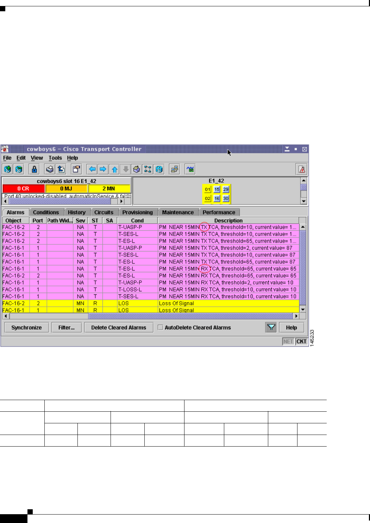Image resolution: width=370 pixels, height=523 pixels.
Task: Toggle the CKT scope button
Action: pyautogui.click(x=301, y=341)
